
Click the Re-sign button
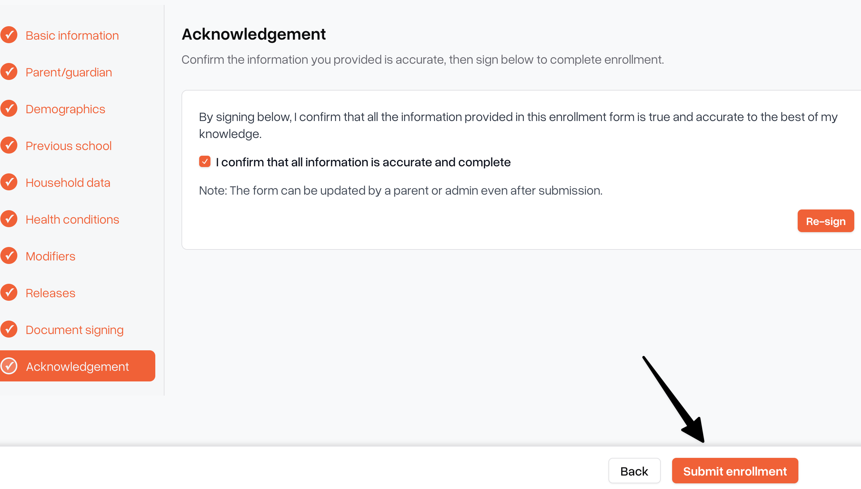point(826,221)
